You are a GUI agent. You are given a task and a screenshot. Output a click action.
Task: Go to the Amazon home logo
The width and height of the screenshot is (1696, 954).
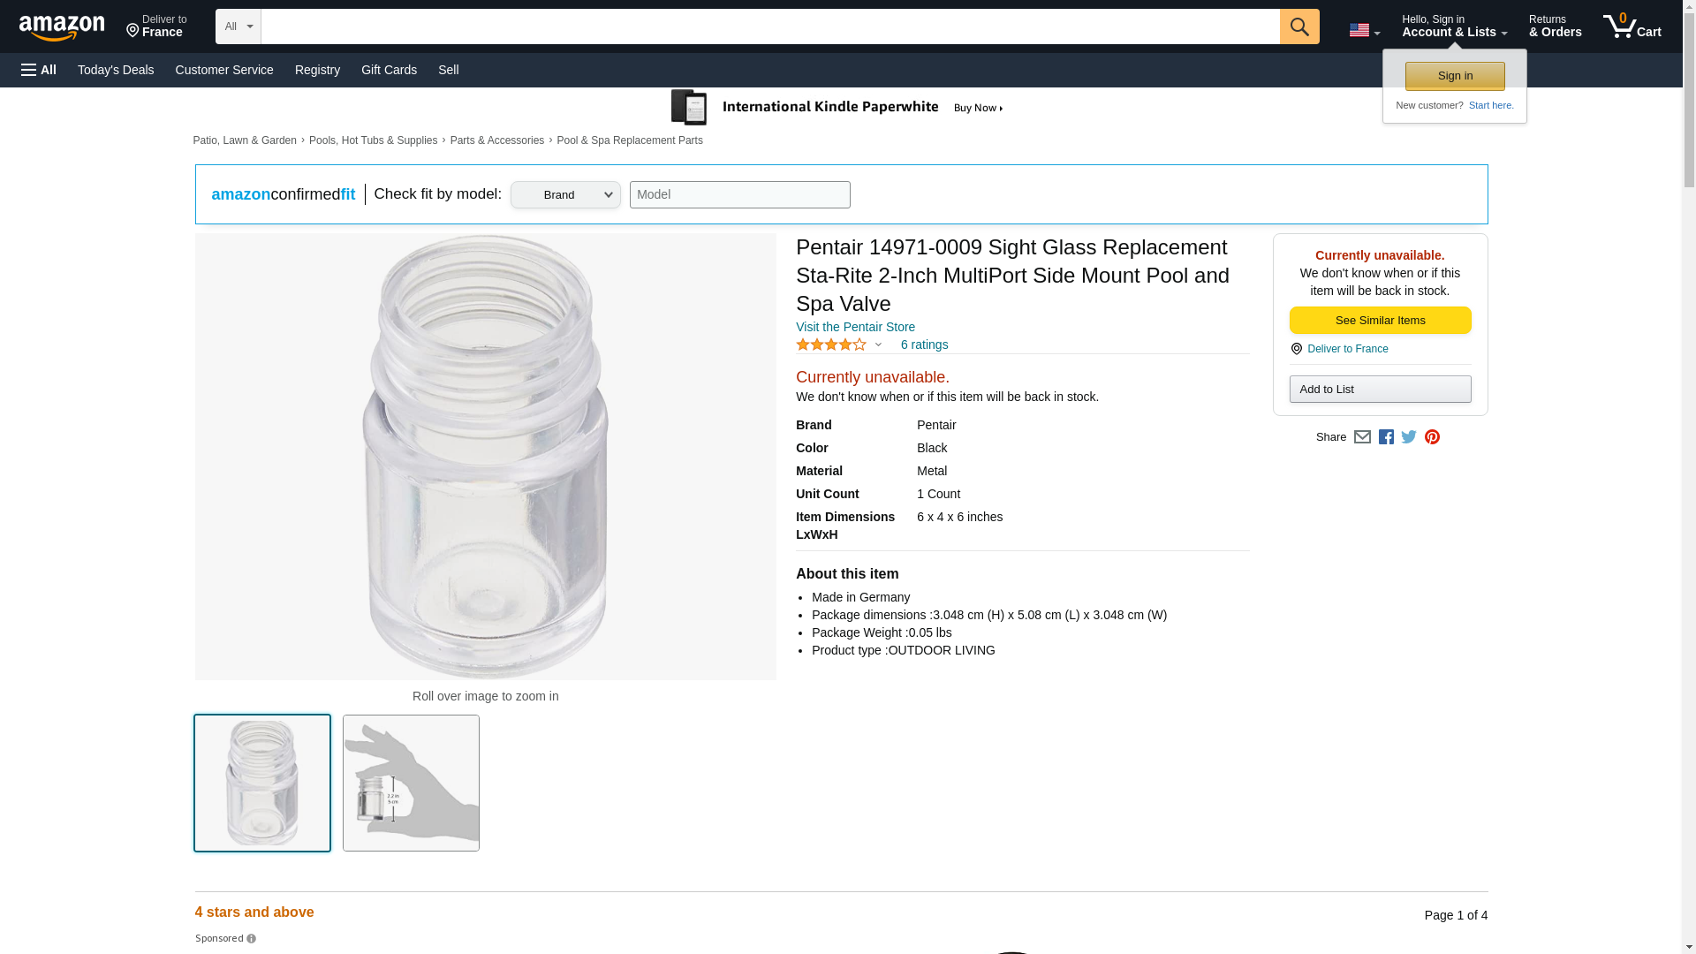(62, 27)
